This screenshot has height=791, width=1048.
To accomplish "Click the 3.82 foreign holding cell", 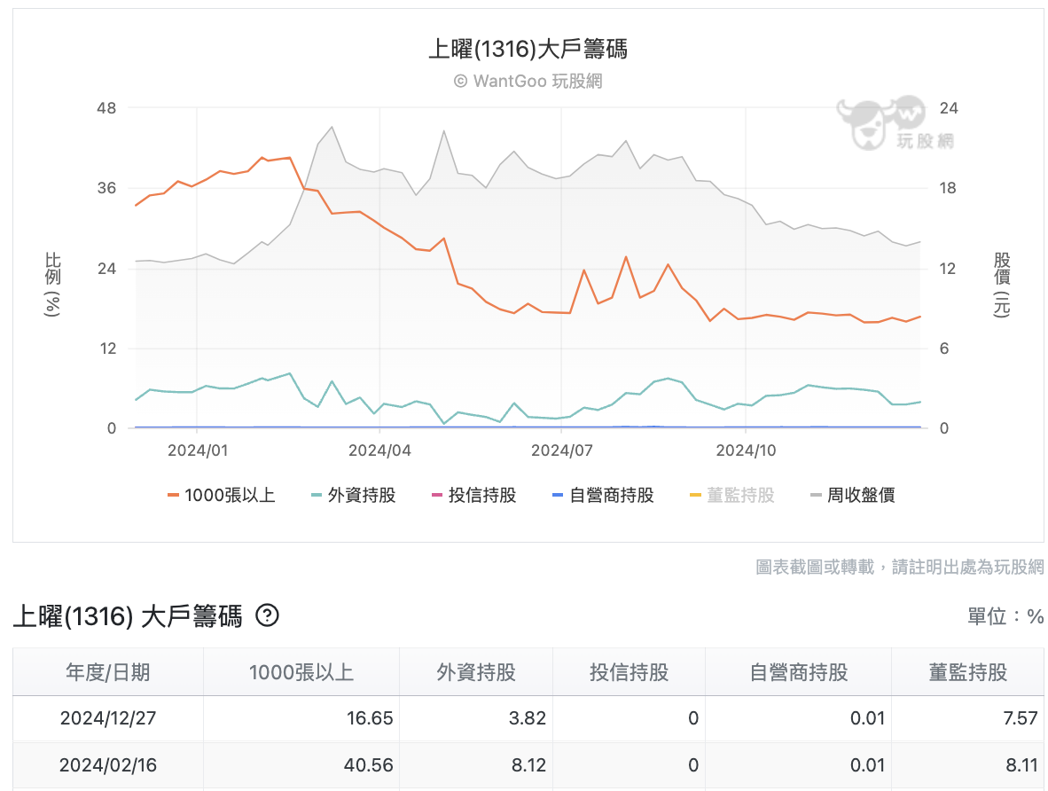I will (476, 718).
